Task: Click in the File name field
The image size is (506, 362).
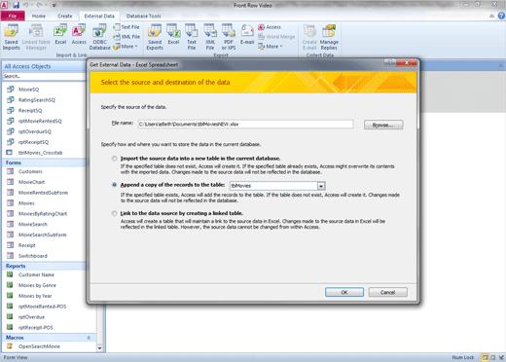Action: (x=245, y=125)
